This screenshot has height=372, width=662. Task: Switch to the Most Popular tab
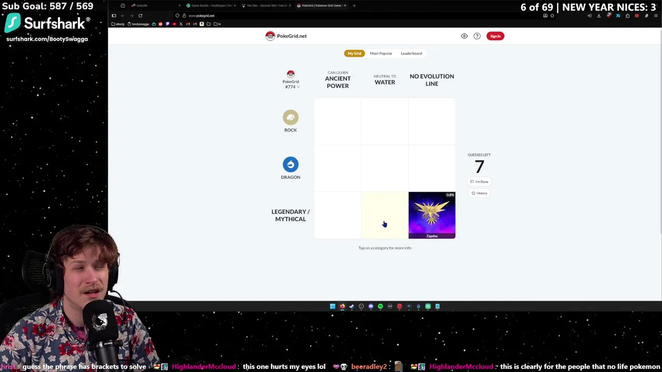[381, 53]
